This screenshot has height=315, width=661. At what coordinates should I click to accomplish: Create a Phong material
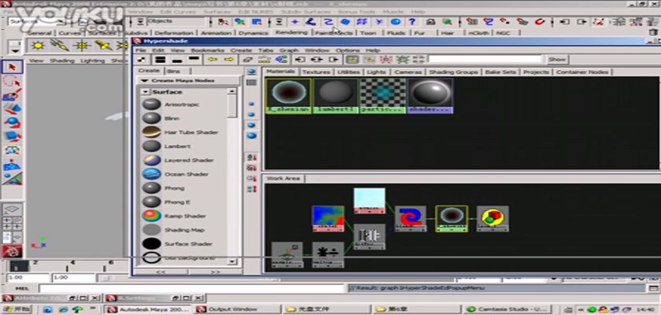click(x=175, y=187)
